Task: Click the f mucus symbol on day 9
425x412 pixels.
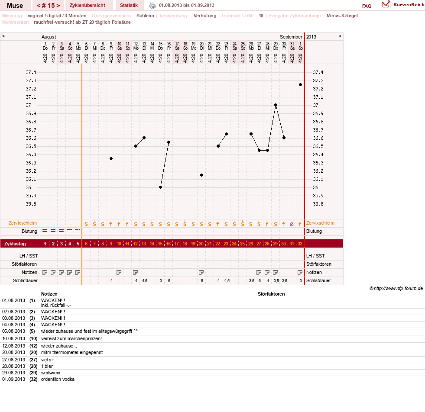Action: point(110,224)
